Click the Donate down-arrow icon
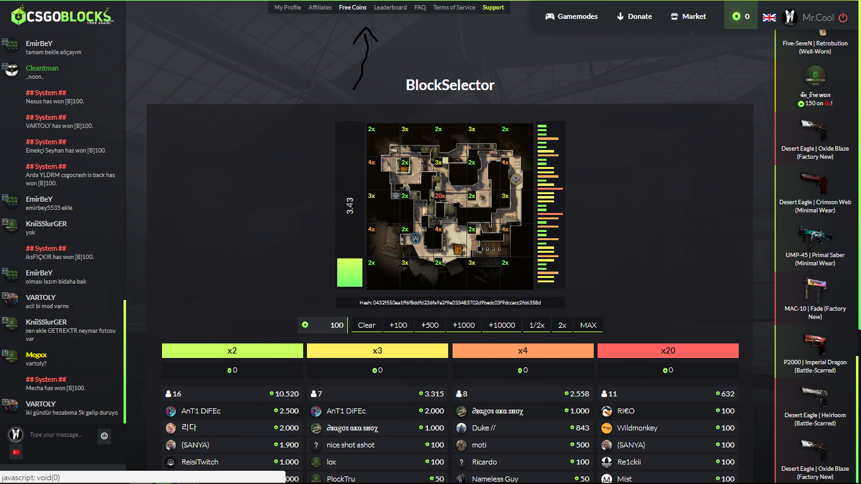Image resolution: width=861 pixels, height=484 pixels. [620, 16]
